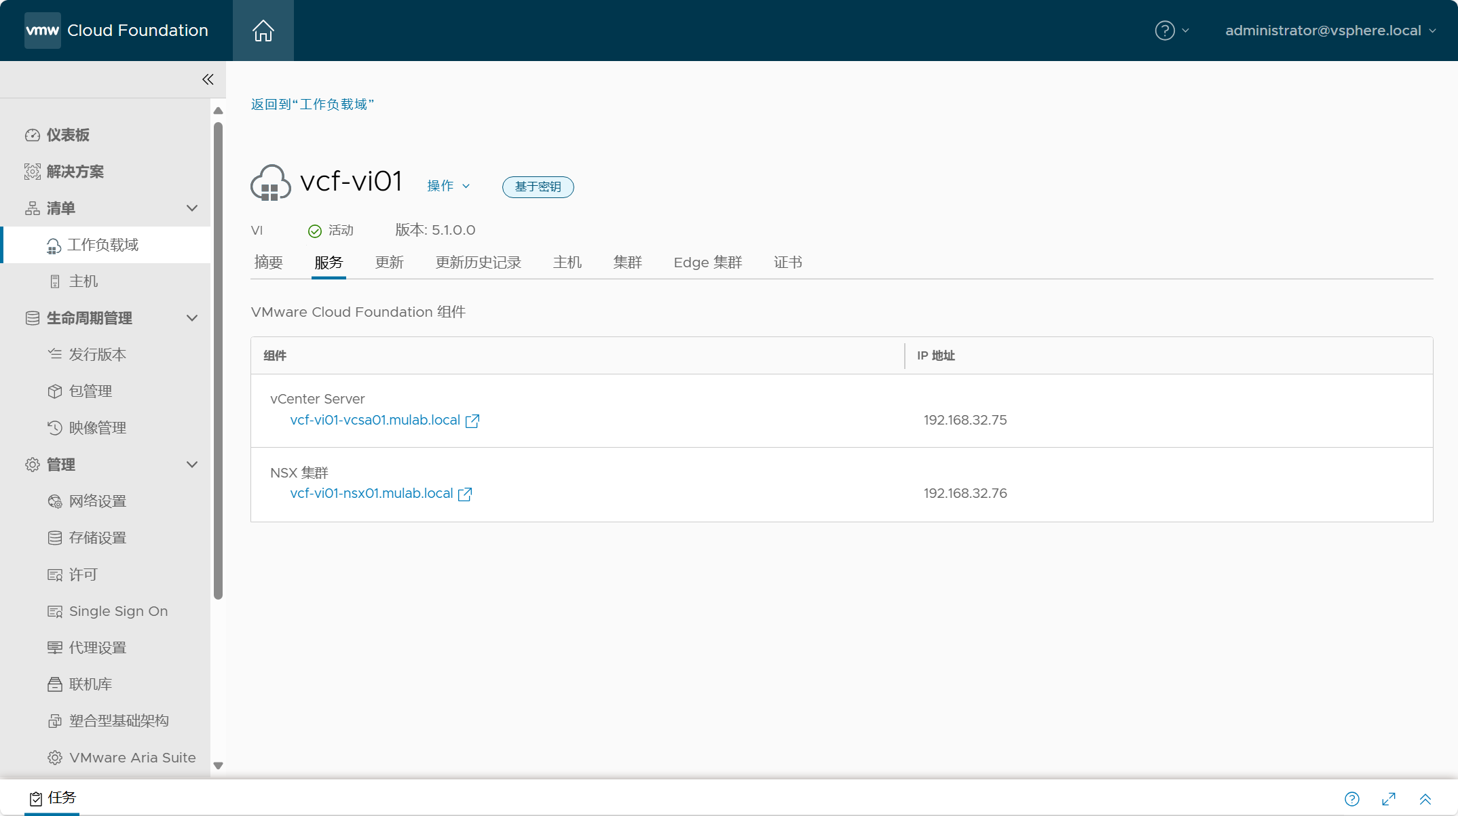Click the vcf-vi01 workload domain cloud icon
This screenshot has width=1458, height=816.
pos(271,182)
